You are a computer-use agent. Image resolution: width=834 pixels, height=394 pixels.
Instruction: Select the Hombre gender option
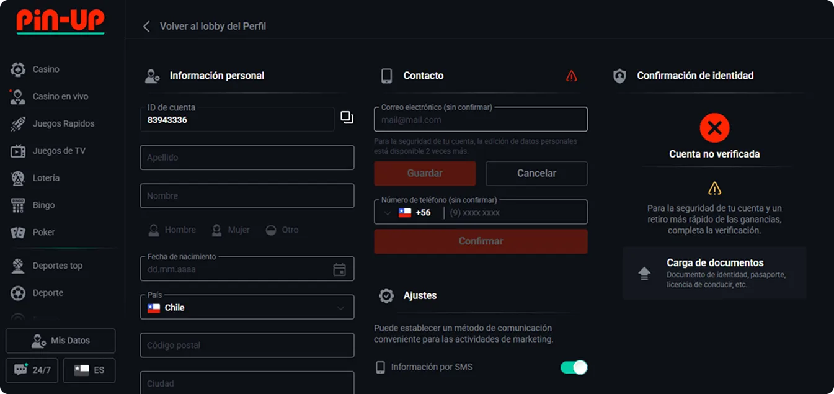pos(172,230)
